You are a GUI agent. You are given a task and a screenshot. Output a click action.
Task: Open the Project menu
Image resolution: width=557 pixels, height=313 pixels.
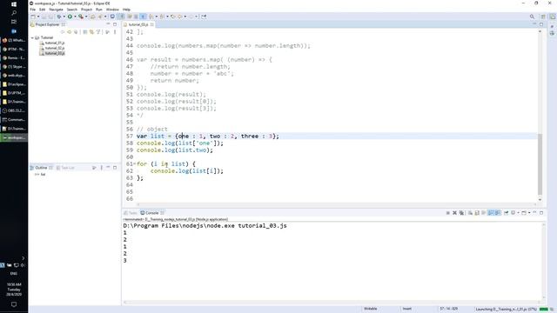[x=87, y=10]
